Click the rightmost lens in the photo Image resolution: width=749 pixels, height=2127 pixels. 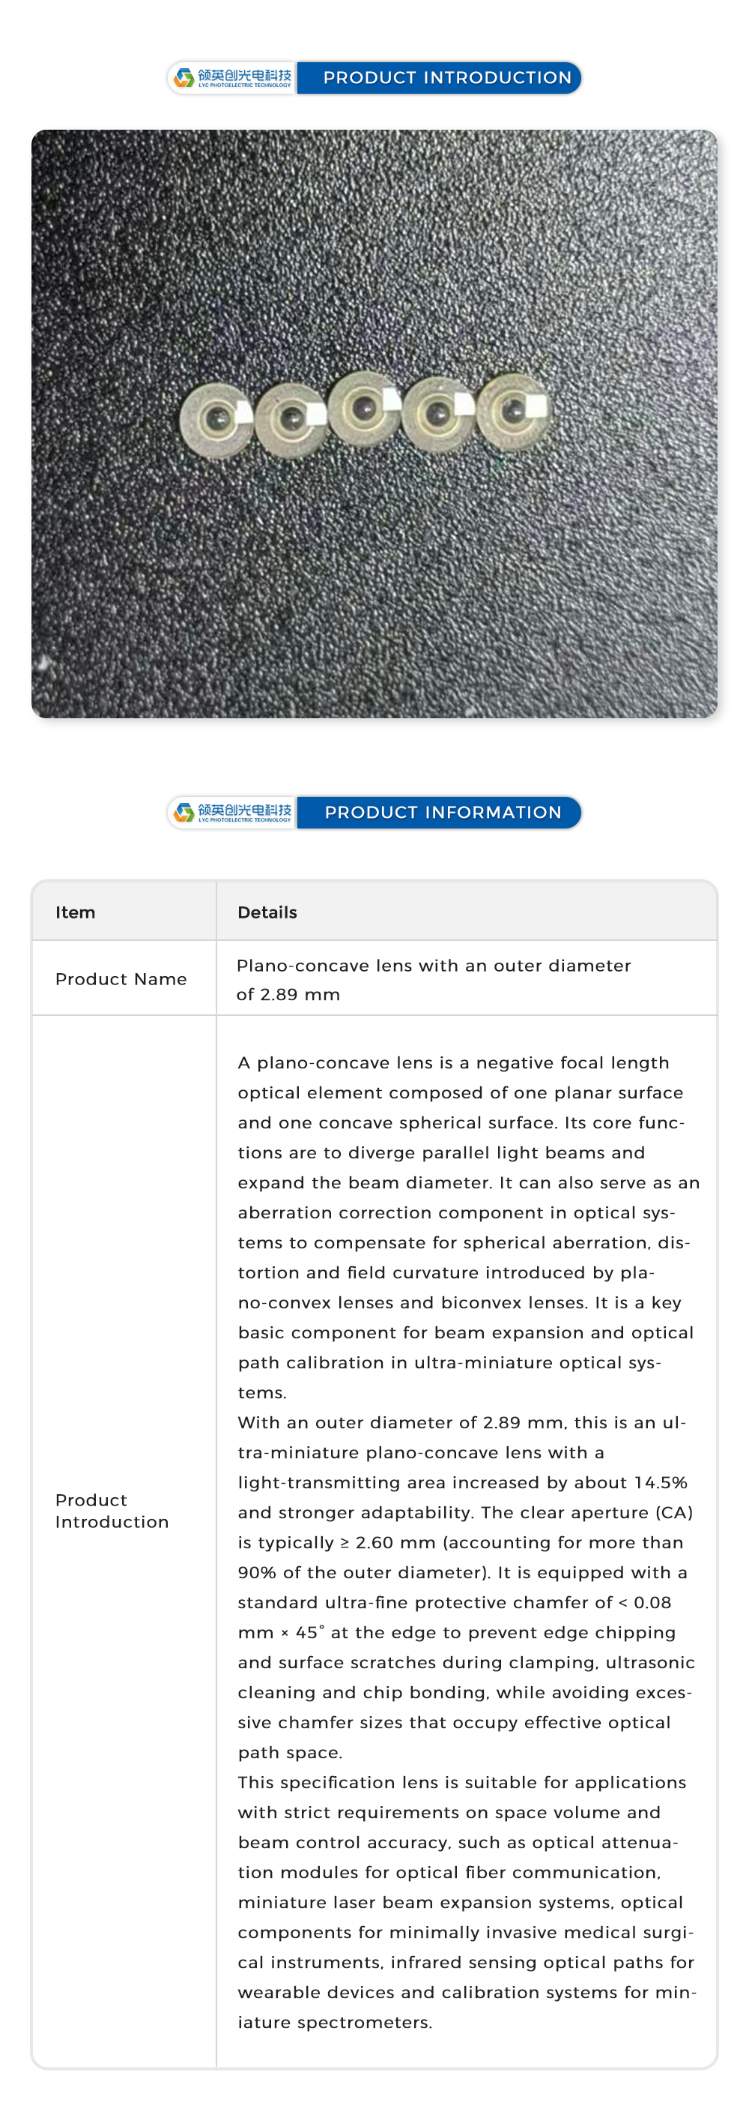[x=511, y=409]
